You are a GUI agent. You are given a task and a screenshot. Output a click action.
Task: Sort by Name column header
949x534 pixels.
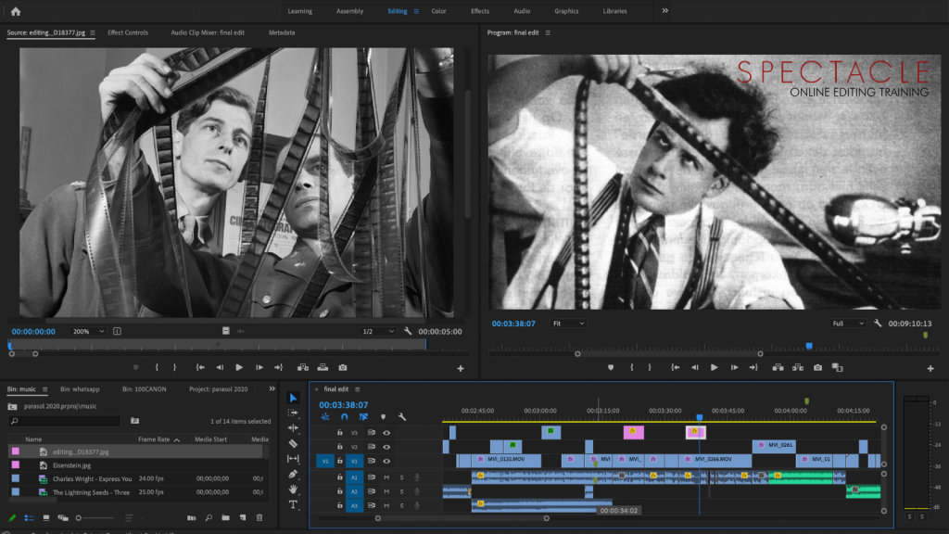point(33,439)
